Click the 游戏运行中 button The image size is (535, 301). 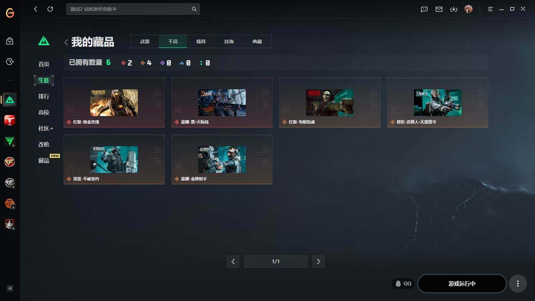coord(462,284)
